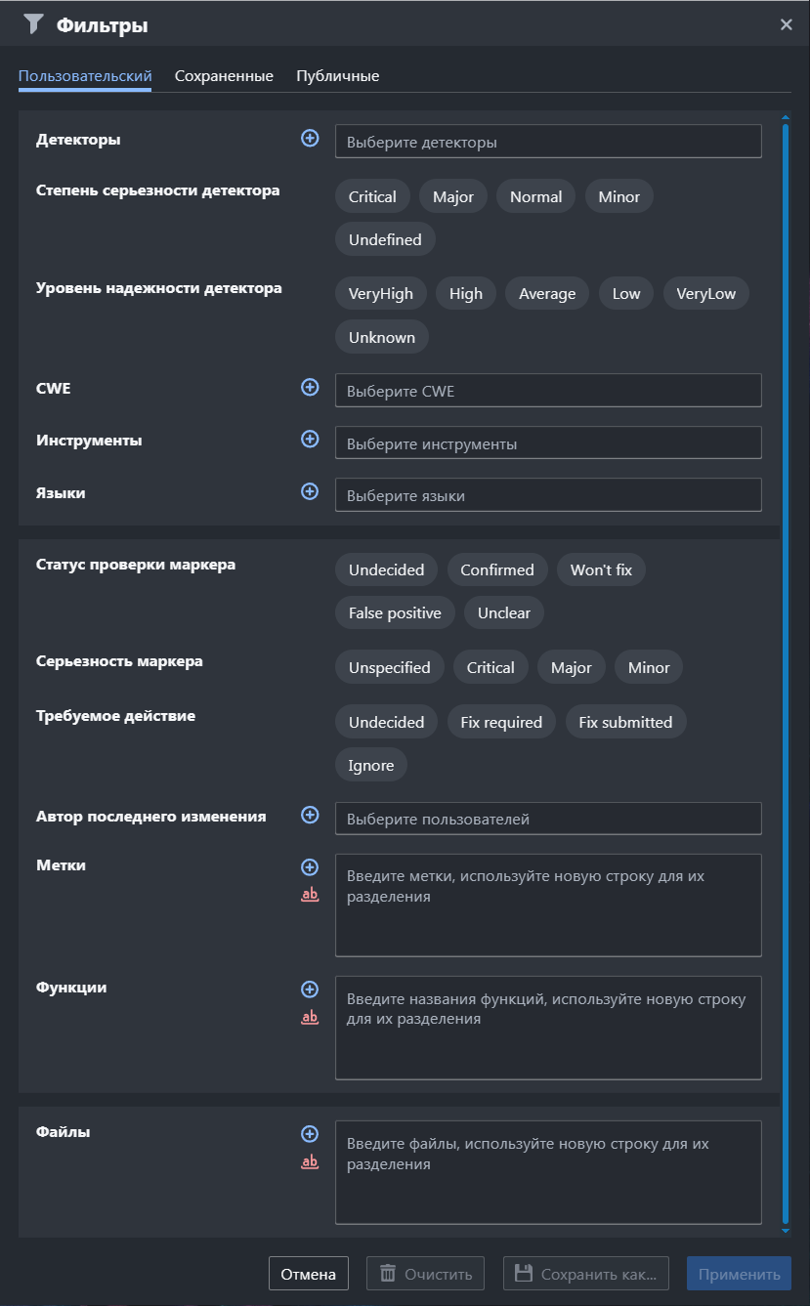The height and width of the screenshot is (1306, 810).
Task: Enable the VeryHigh reliability filter chip
Action: coord(381,294)
